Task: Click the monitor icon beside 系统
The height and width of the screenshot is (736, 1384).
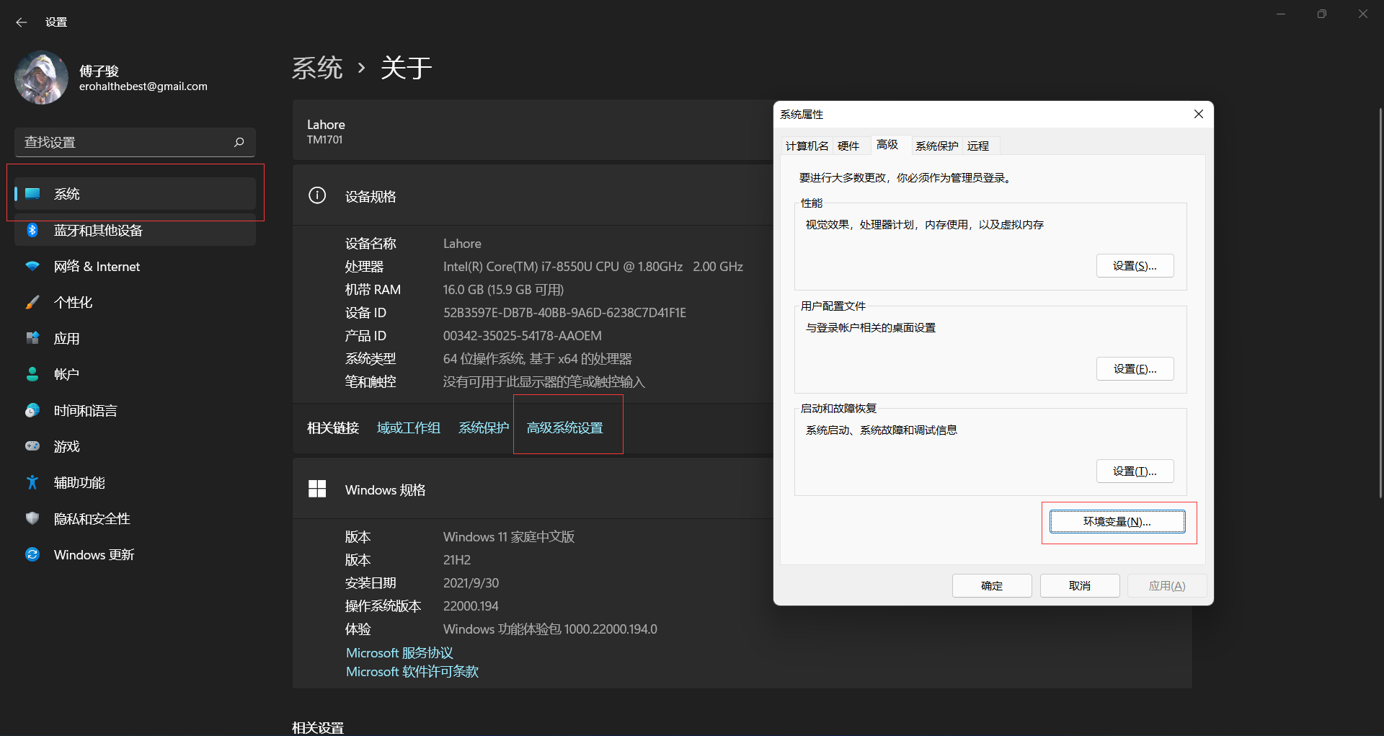Action: click(32, 194)
